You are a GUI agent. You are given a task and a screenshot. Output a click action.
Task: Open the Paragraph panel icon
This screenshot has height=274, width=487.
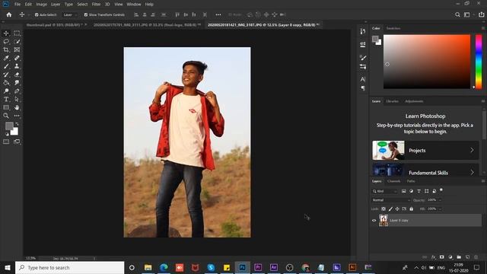click(362, 88)
